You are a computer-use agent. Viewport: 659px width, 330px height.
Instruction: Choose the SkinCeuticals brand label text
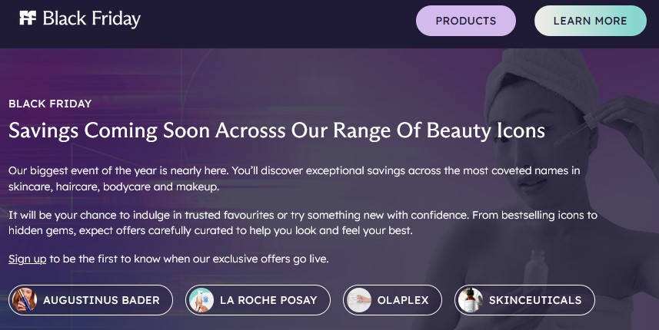click(x=535, y=300)
